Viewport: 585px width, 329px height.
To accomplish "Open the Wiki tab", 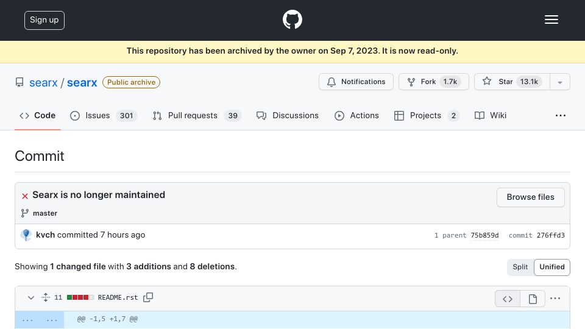I will (490, 116).
